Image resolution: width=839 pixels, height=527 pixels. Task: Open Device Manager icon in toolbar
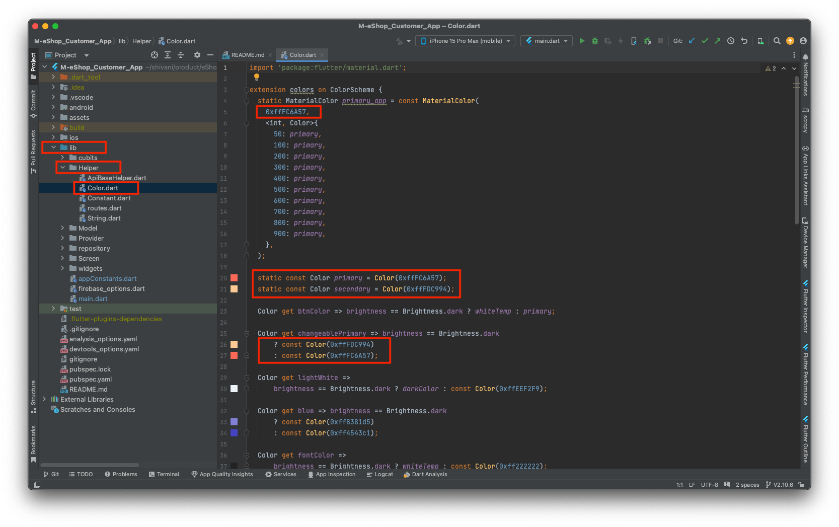pyautogui.click(x=760, y=41)
